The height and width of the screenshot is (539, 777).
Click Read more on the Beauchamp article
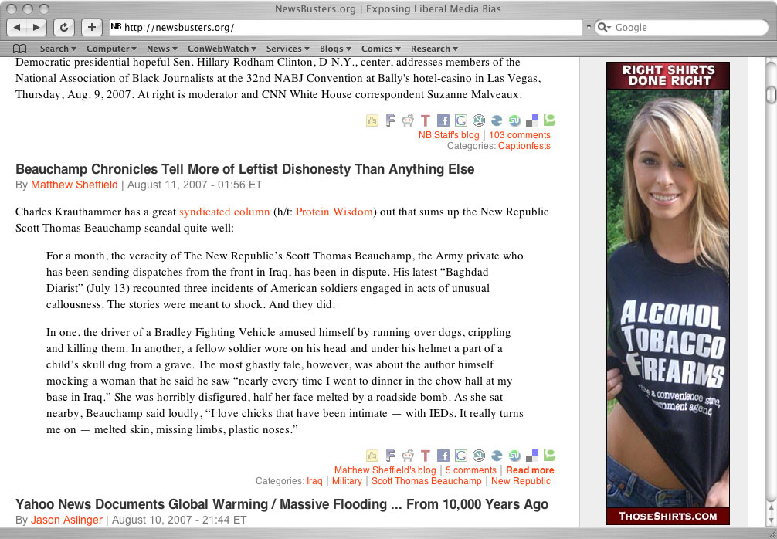[x=530, y=470]
